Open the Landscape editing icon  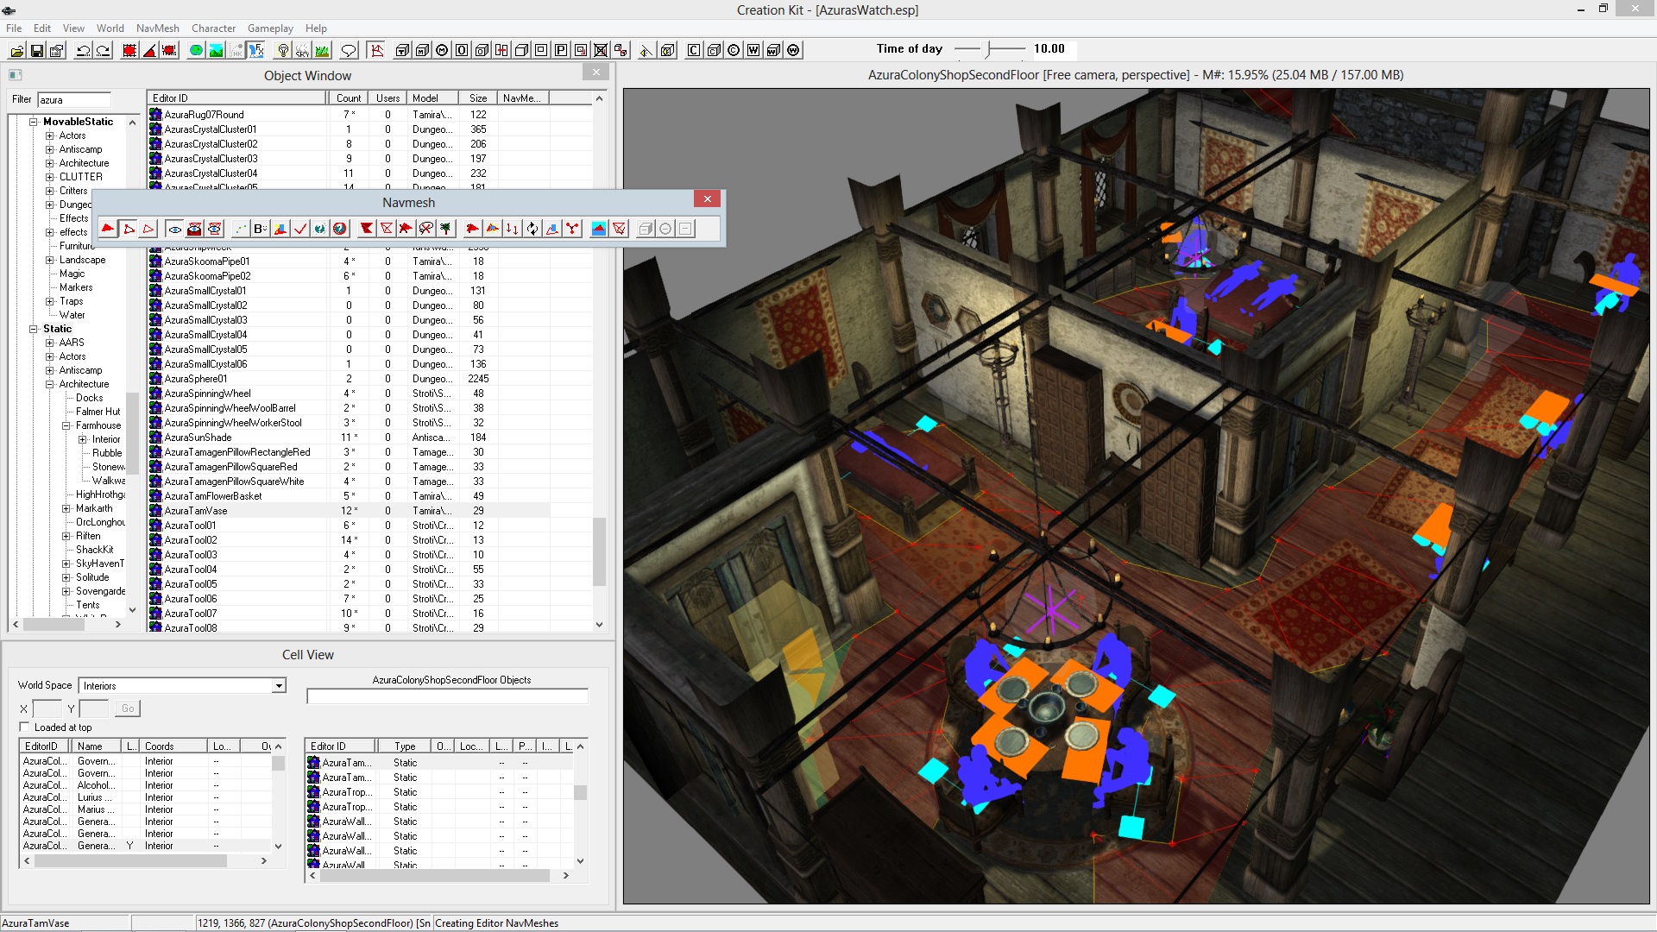216,50
